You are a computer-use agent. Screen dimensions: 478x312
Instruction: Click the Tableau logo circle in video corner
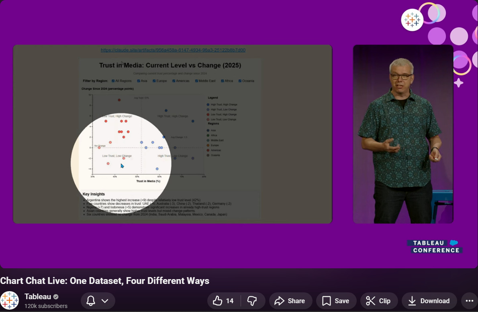[412, 20]
